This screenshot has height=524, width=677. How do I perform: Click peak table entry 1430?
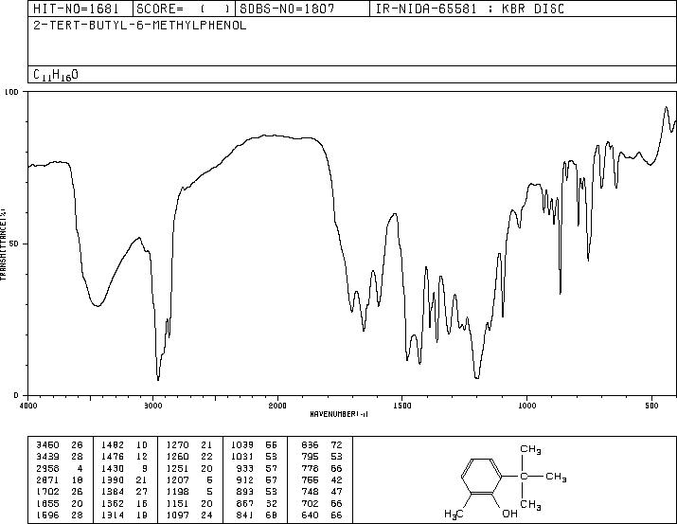(x=113, y=468)
